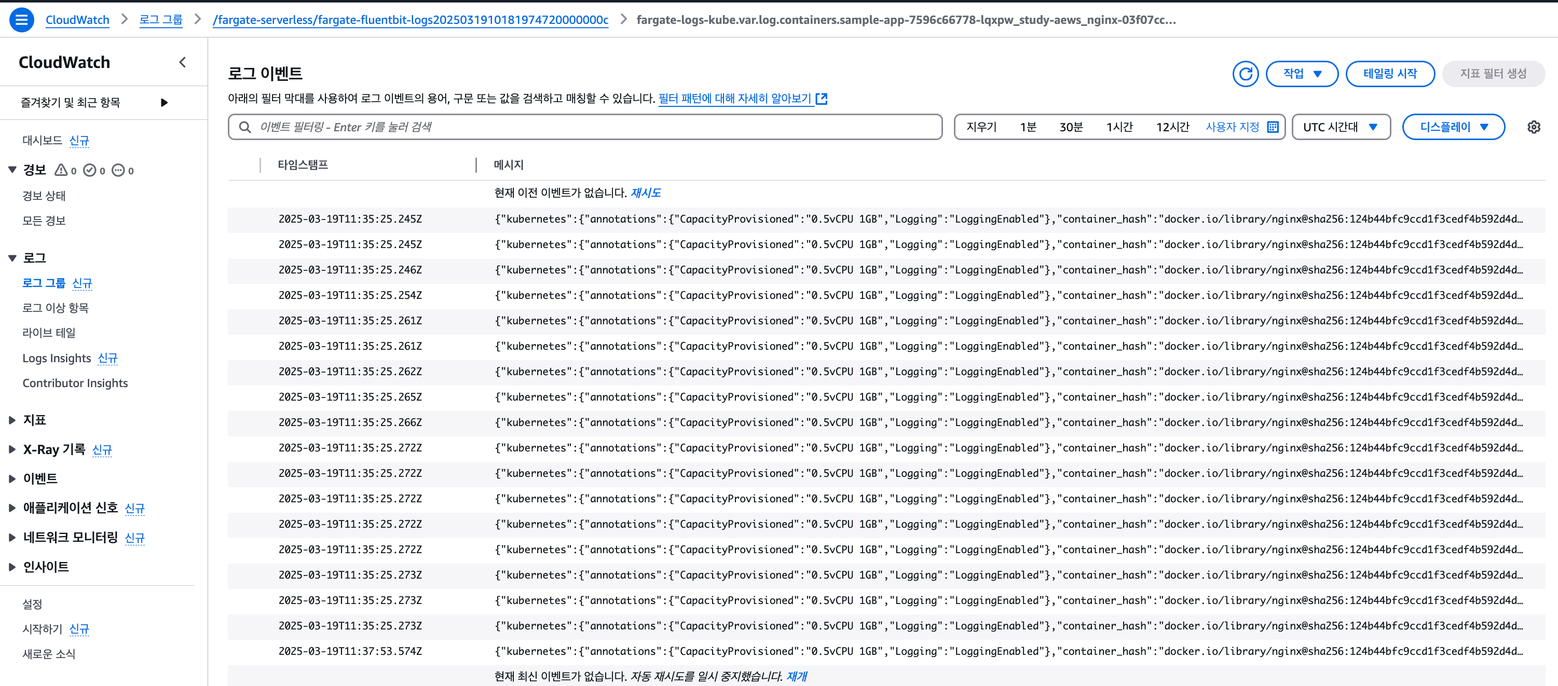Select the 30분 time range option
This screenshot has width=1558, height=686.
[1071, 127]
